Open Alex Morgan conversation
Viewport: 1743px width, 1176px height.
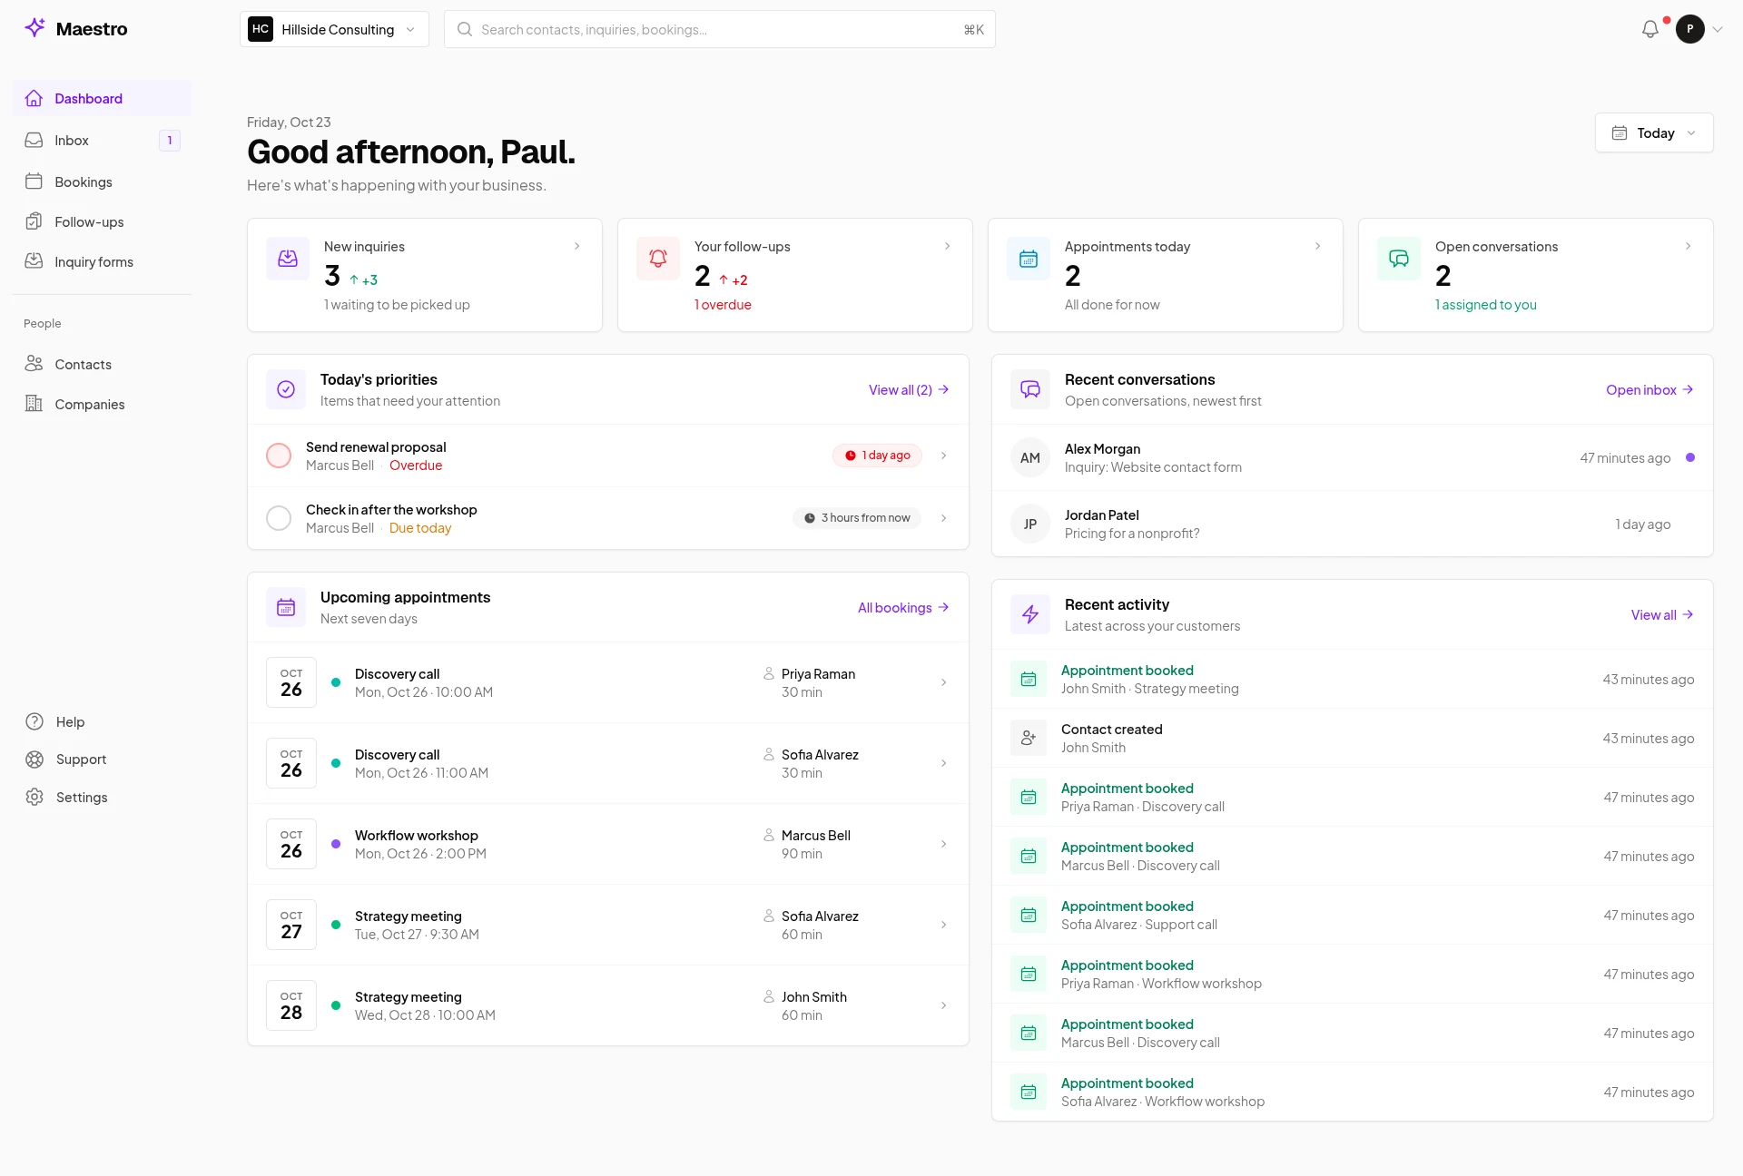tap(1353, 457)
